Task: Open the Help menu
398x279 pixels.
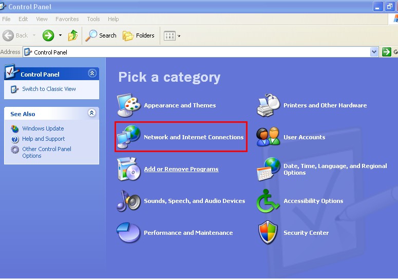Action: [113, 19]
